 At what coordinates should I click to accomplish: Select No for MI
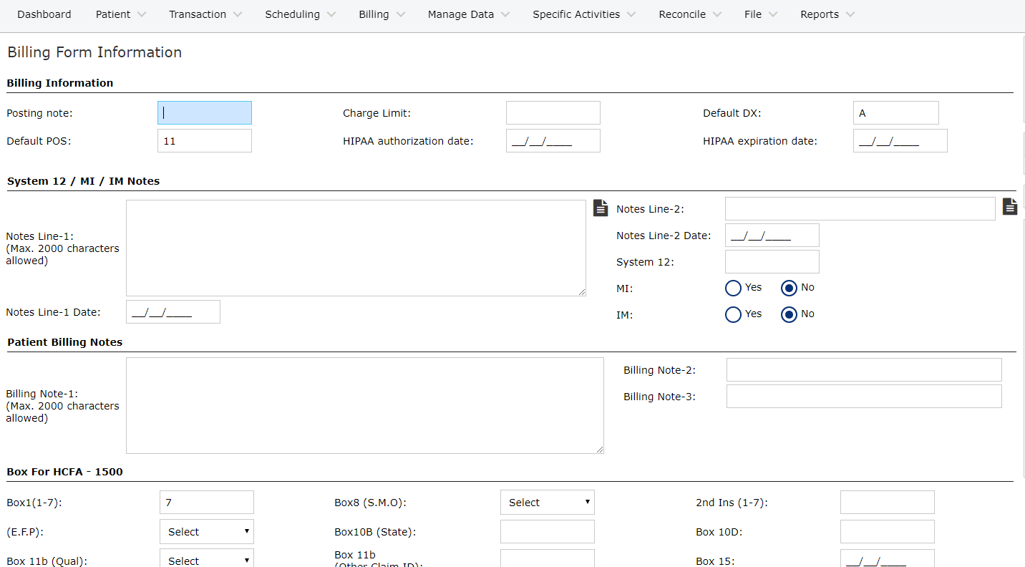pyautogui.click(x=789, y=288)
